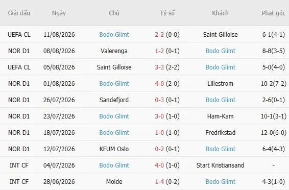Select Ngày column header
The height and width of the screenshot is (190, 289).
[x=59, y=13]
